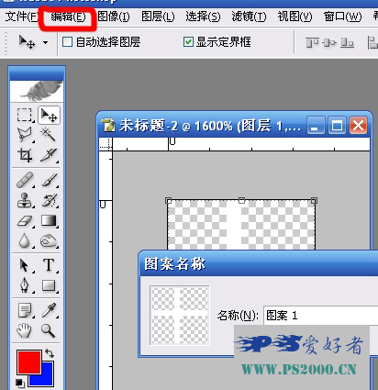
Task: Select the Zoom tool
Action: click(49, 330)
